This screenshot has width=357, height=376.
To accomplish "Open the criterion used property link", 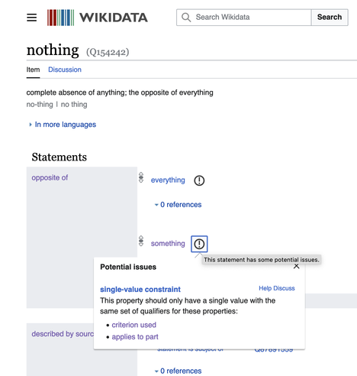I will [x=134, y=325].
